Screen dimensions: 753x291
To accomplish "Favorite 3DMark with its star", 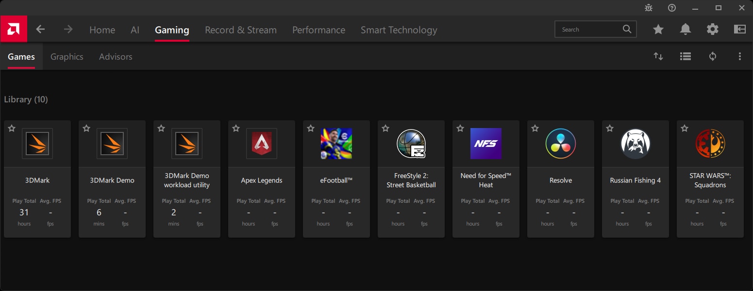I will (12, 129).
